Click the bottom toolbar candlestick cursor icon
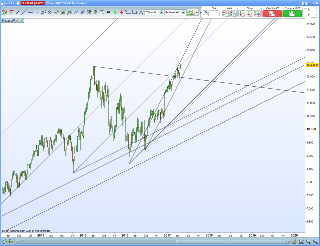The height and width of the screenshot is (246, 320). pos(294,242)
